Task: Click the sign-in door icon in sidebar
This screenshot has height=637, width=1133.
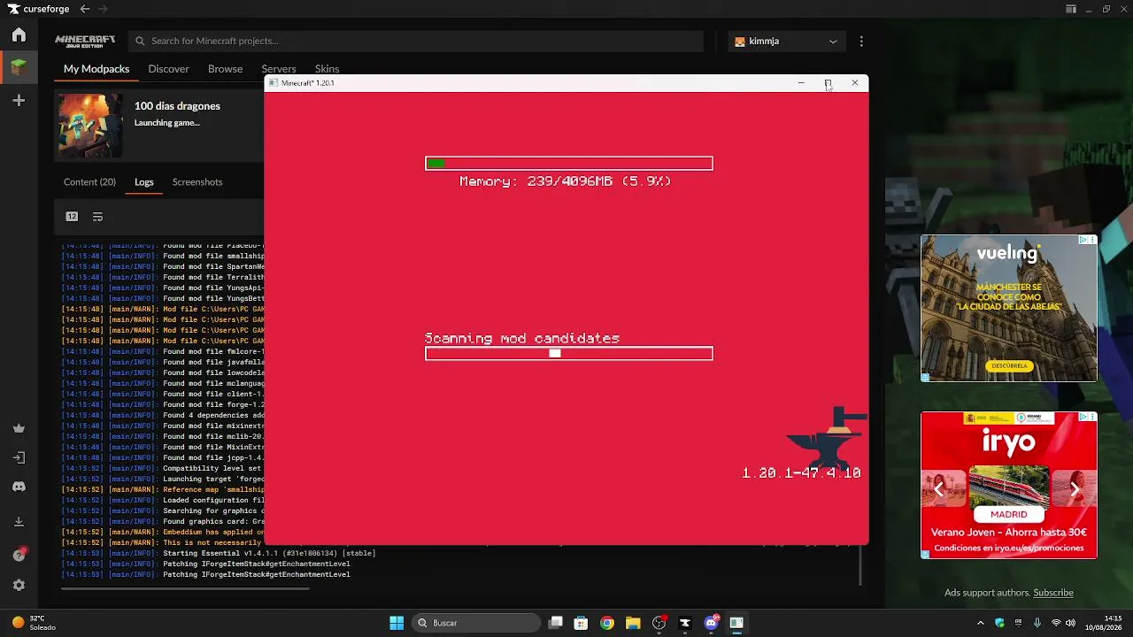Action: point(19,458)
